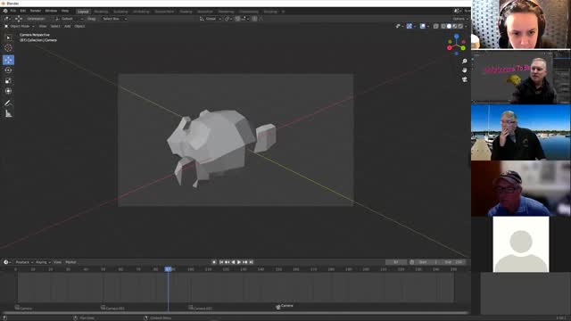Click the blue Z axis on the navigation gizmo

(456, 37)
